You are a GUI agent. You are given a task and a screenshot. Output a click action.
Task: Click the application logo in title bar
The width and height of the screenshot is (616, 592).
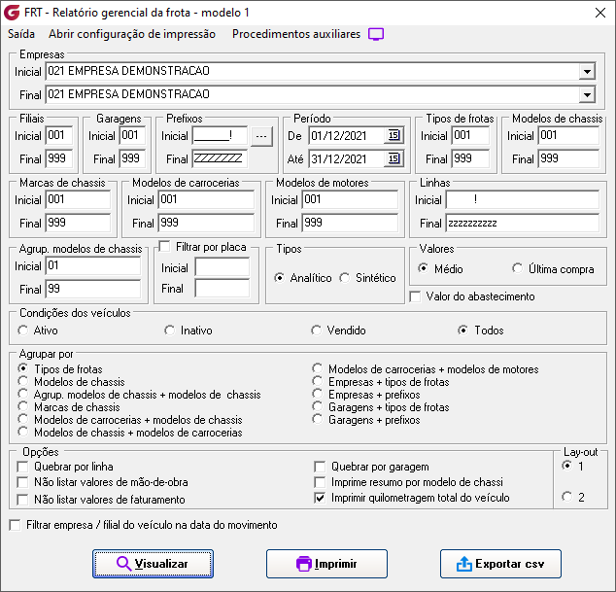[x=12, y=13]
